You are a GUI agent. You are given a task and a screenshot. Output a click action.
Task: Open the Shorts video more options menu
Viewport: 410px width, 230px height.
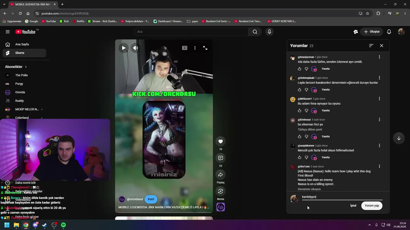195,48
